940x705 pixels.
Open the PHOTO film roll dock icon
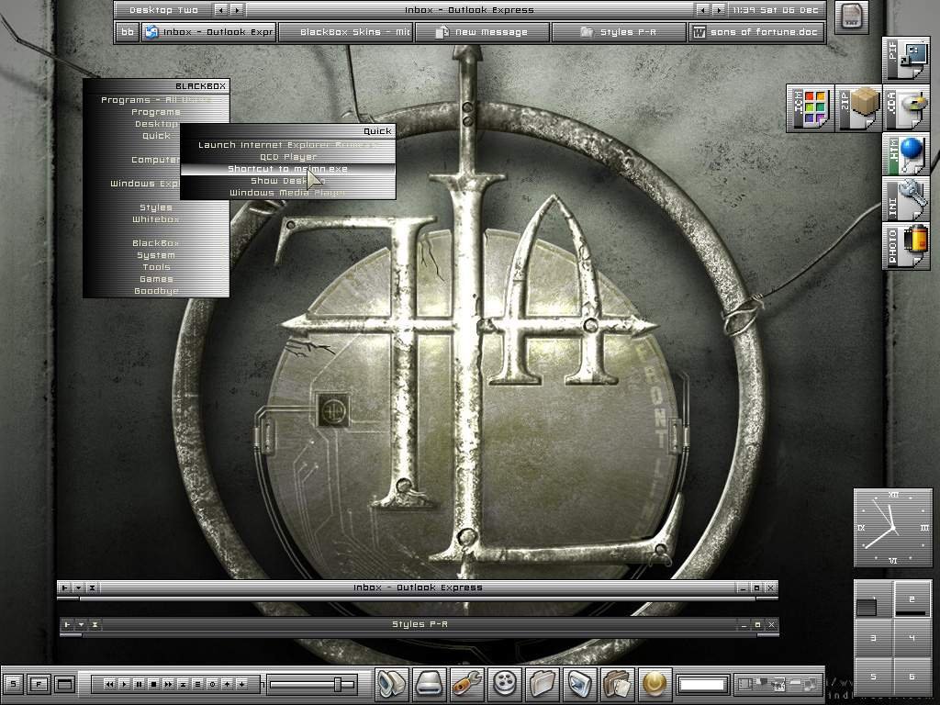click(906, 246)
